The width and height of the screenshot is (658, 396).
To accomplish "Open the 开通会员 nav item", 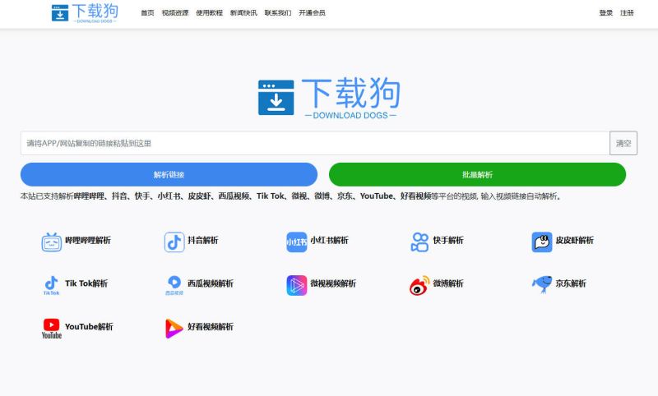I will point(312,13).
